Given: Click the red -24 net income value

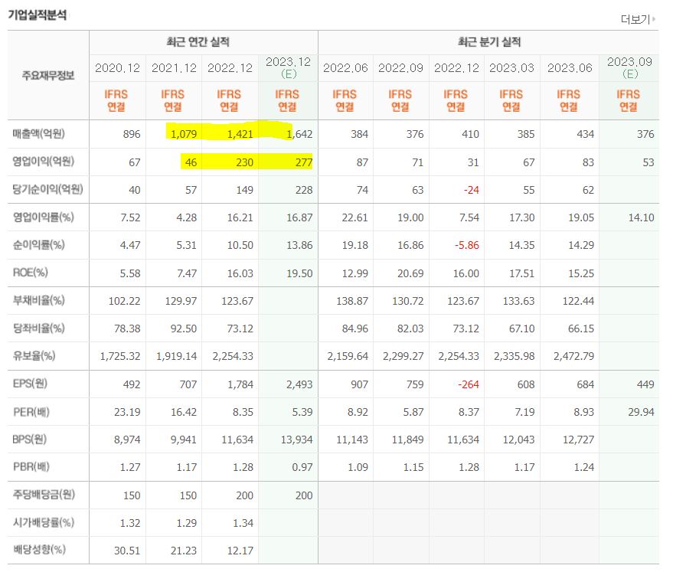Looking at the screenshot, I should coord(472,190).
